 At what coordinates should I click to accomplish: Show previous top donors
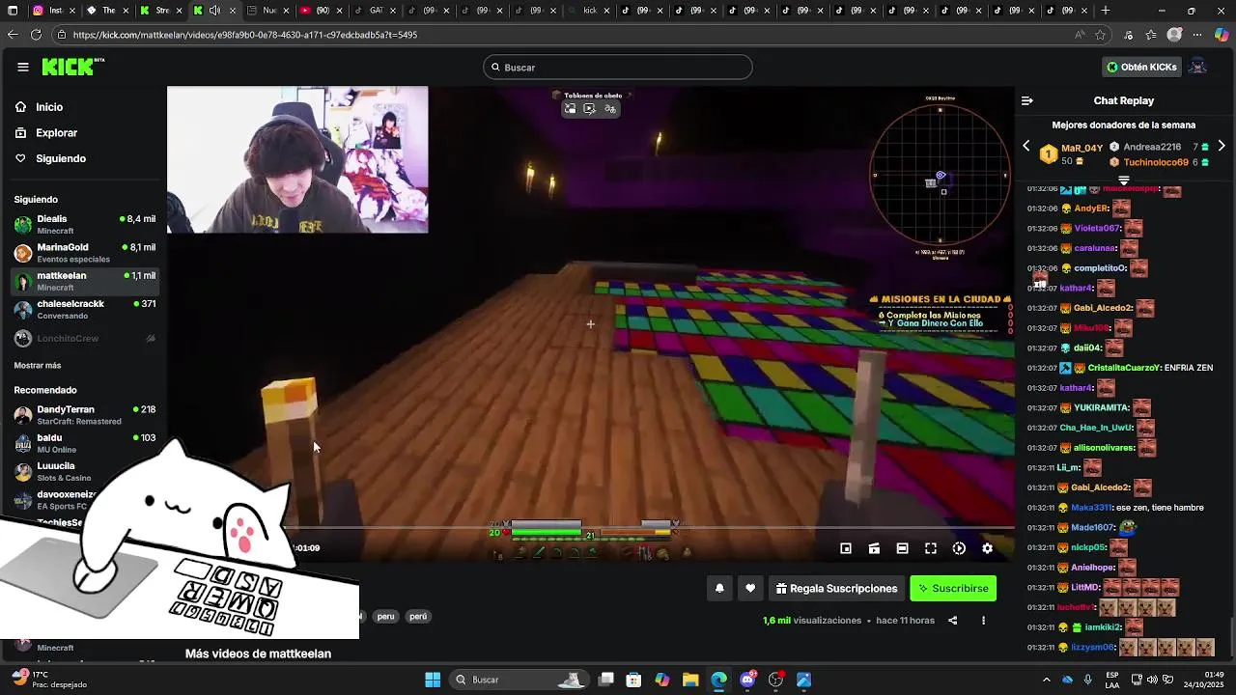pyautogui.click(x=1026, y=146)
